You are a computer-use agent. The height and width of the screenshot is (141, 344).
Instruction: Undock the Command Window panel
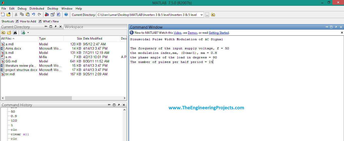pos(336,27)
